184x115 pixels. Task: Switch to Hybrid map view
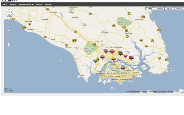click(169, 9)
